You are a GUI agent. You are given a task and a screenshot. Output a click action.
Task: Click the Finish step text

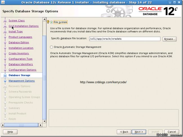click(x=12, y=119)
